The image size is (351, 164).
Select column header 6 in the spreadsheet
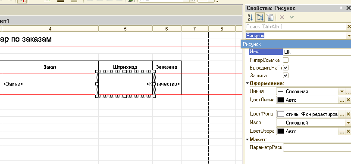(167, 28)
